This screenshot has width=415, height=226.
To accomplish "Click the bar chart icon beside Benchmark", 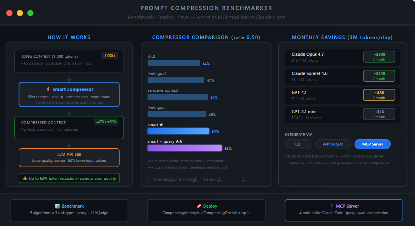I will click(x=57, y=206).
